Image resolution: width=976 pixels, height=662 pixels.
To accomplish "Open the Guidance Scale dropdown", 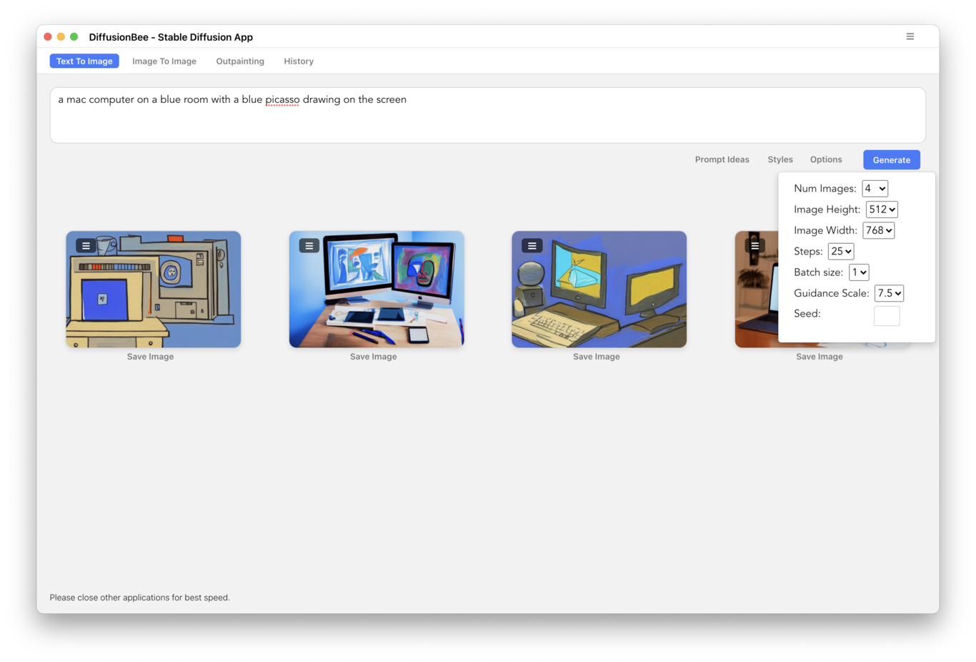I will pyautogui.click(x=889, y=293).
